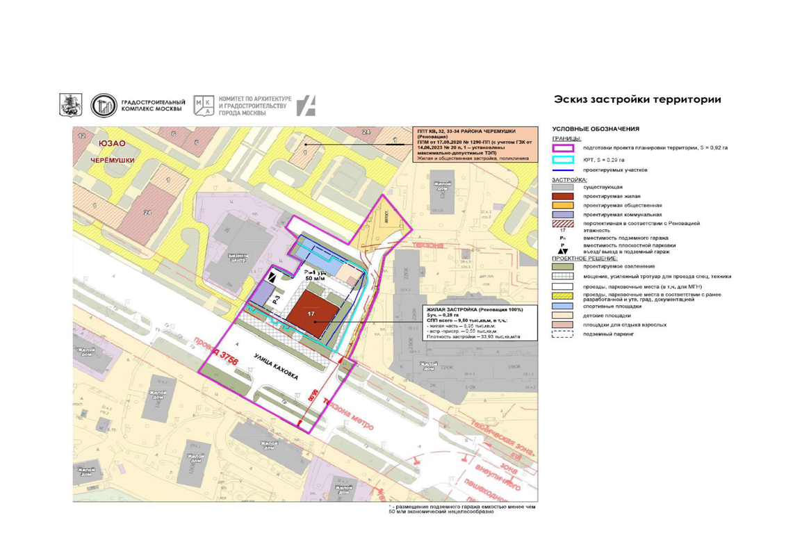Click the МКА committee logo

coord(204,106)
